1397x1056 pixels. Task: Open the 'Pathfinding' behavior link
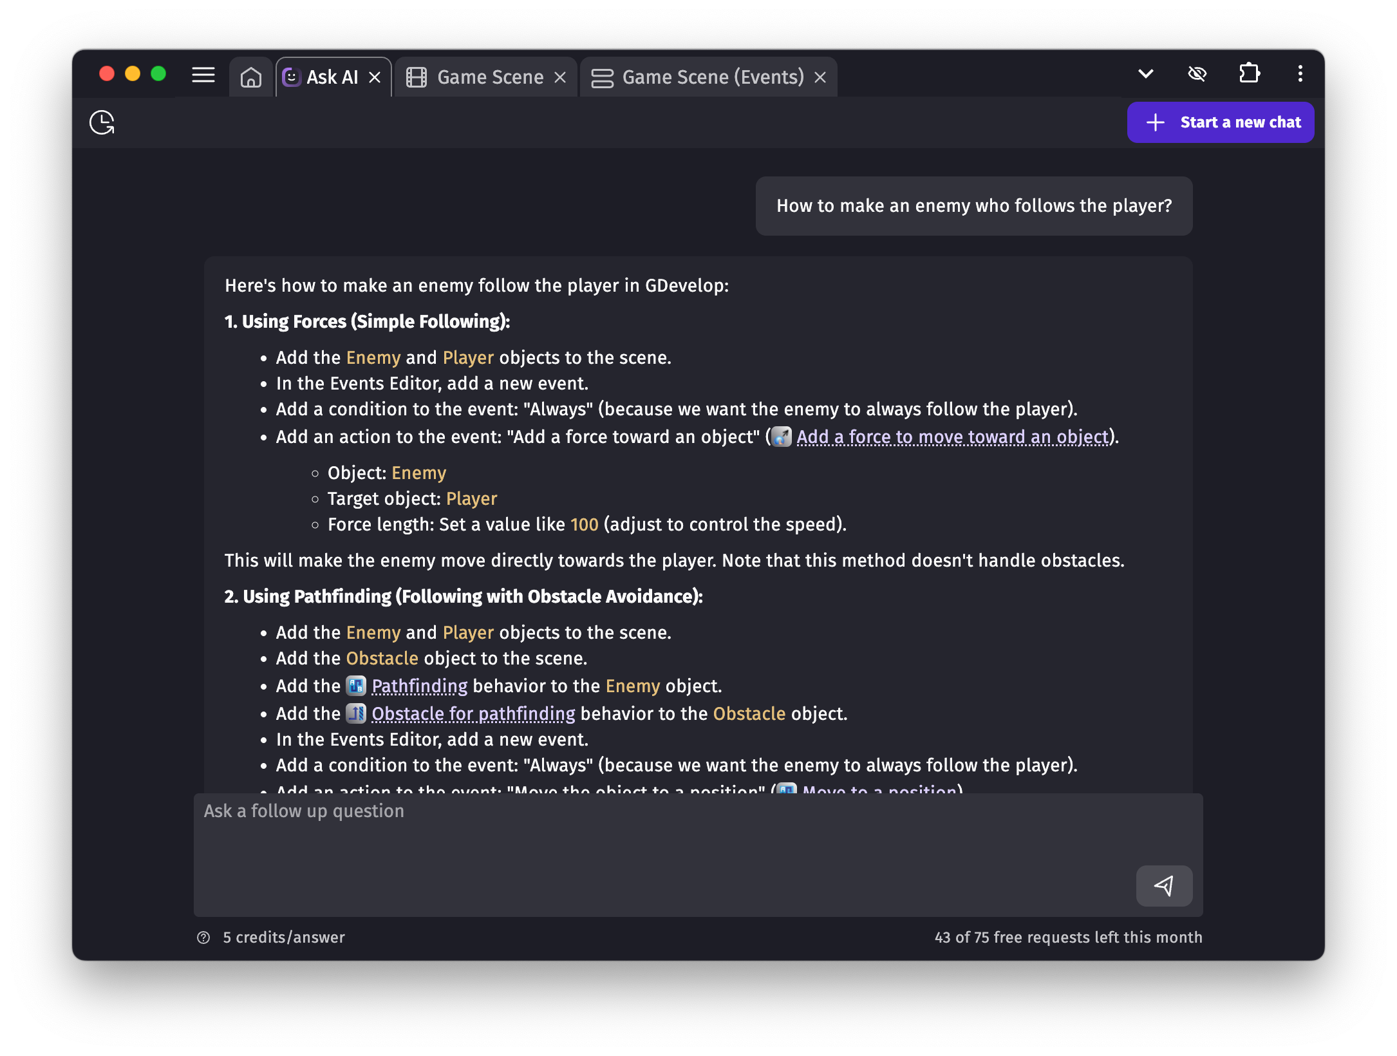419,686
